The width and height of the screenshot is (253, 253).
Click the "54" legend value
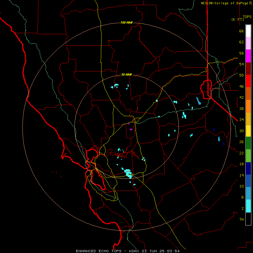pyautogui.click(x=241, y=64)
